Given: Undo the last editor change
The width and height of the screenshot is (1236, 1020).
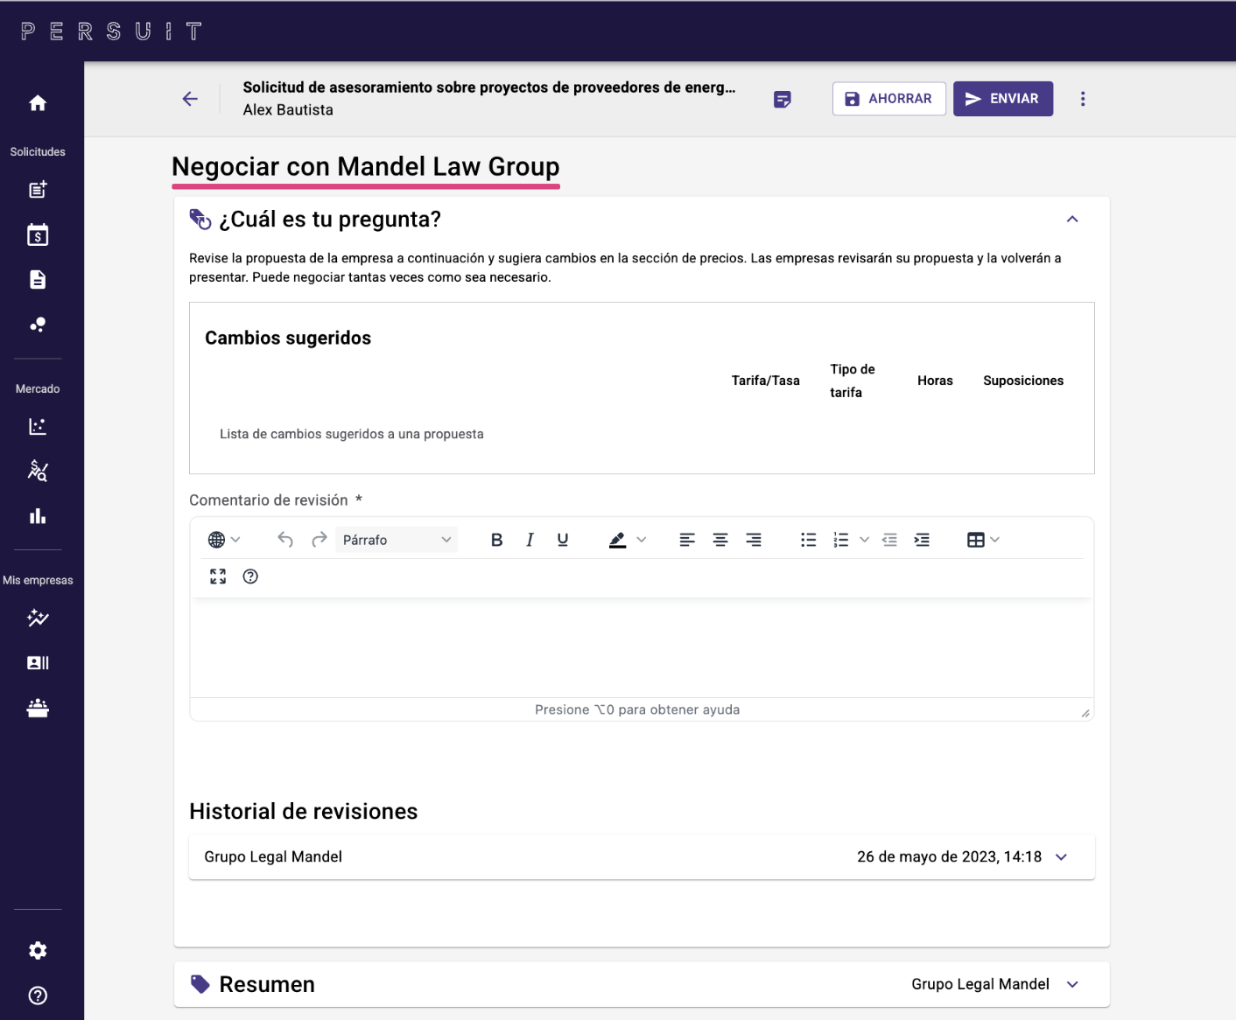Looking at the screenshot, I should tap(285, 540).
